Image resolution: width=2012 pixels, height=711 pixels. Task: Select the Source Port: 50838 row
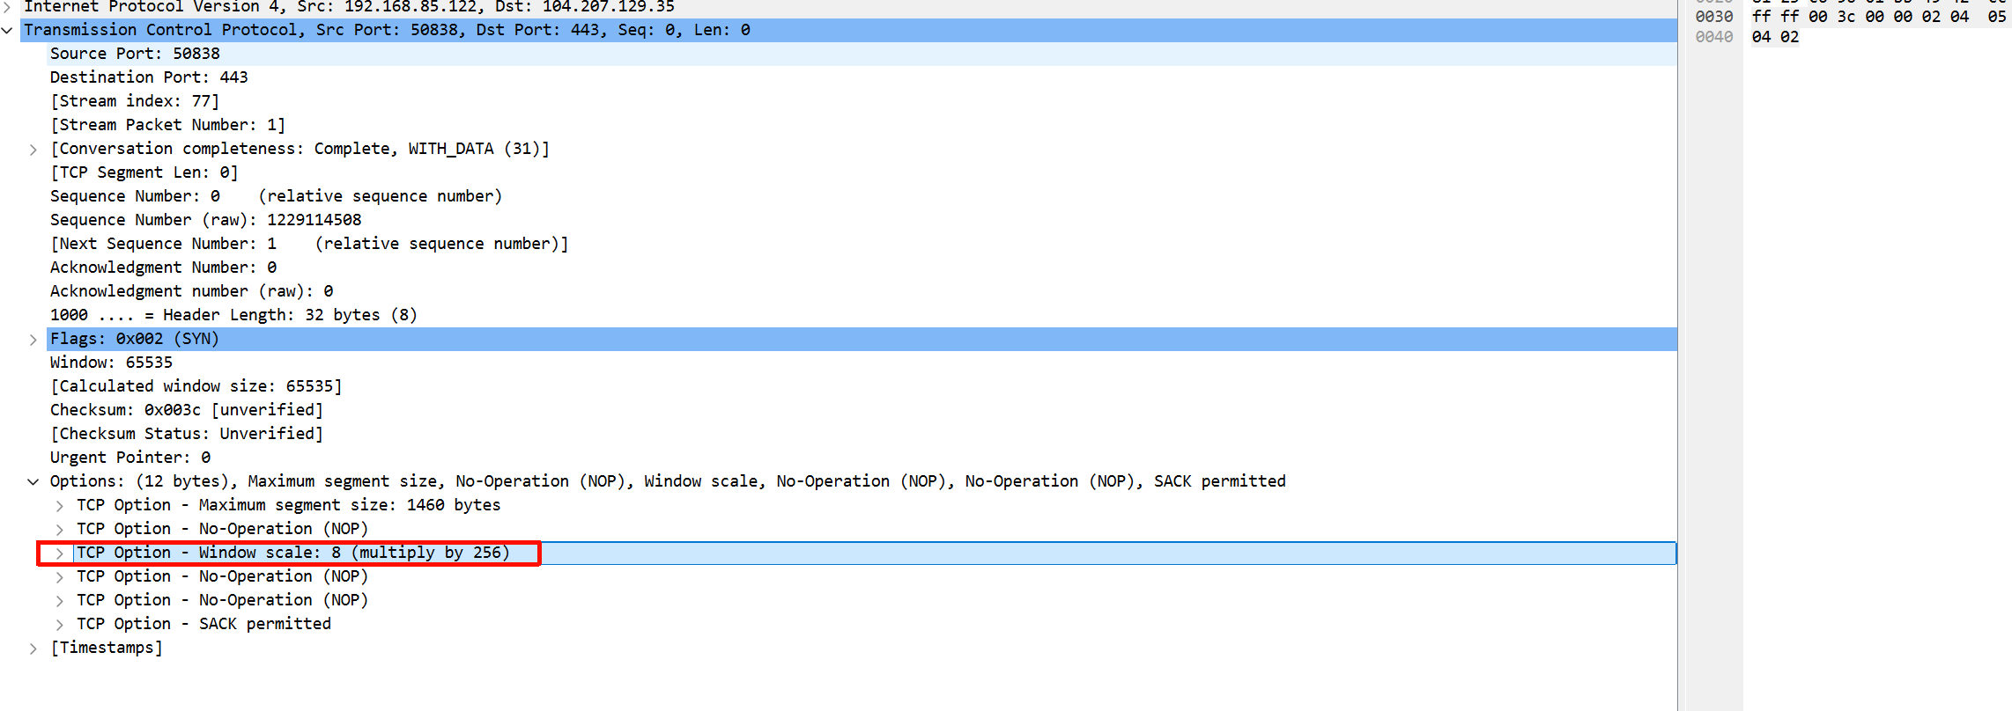(862, 54)
